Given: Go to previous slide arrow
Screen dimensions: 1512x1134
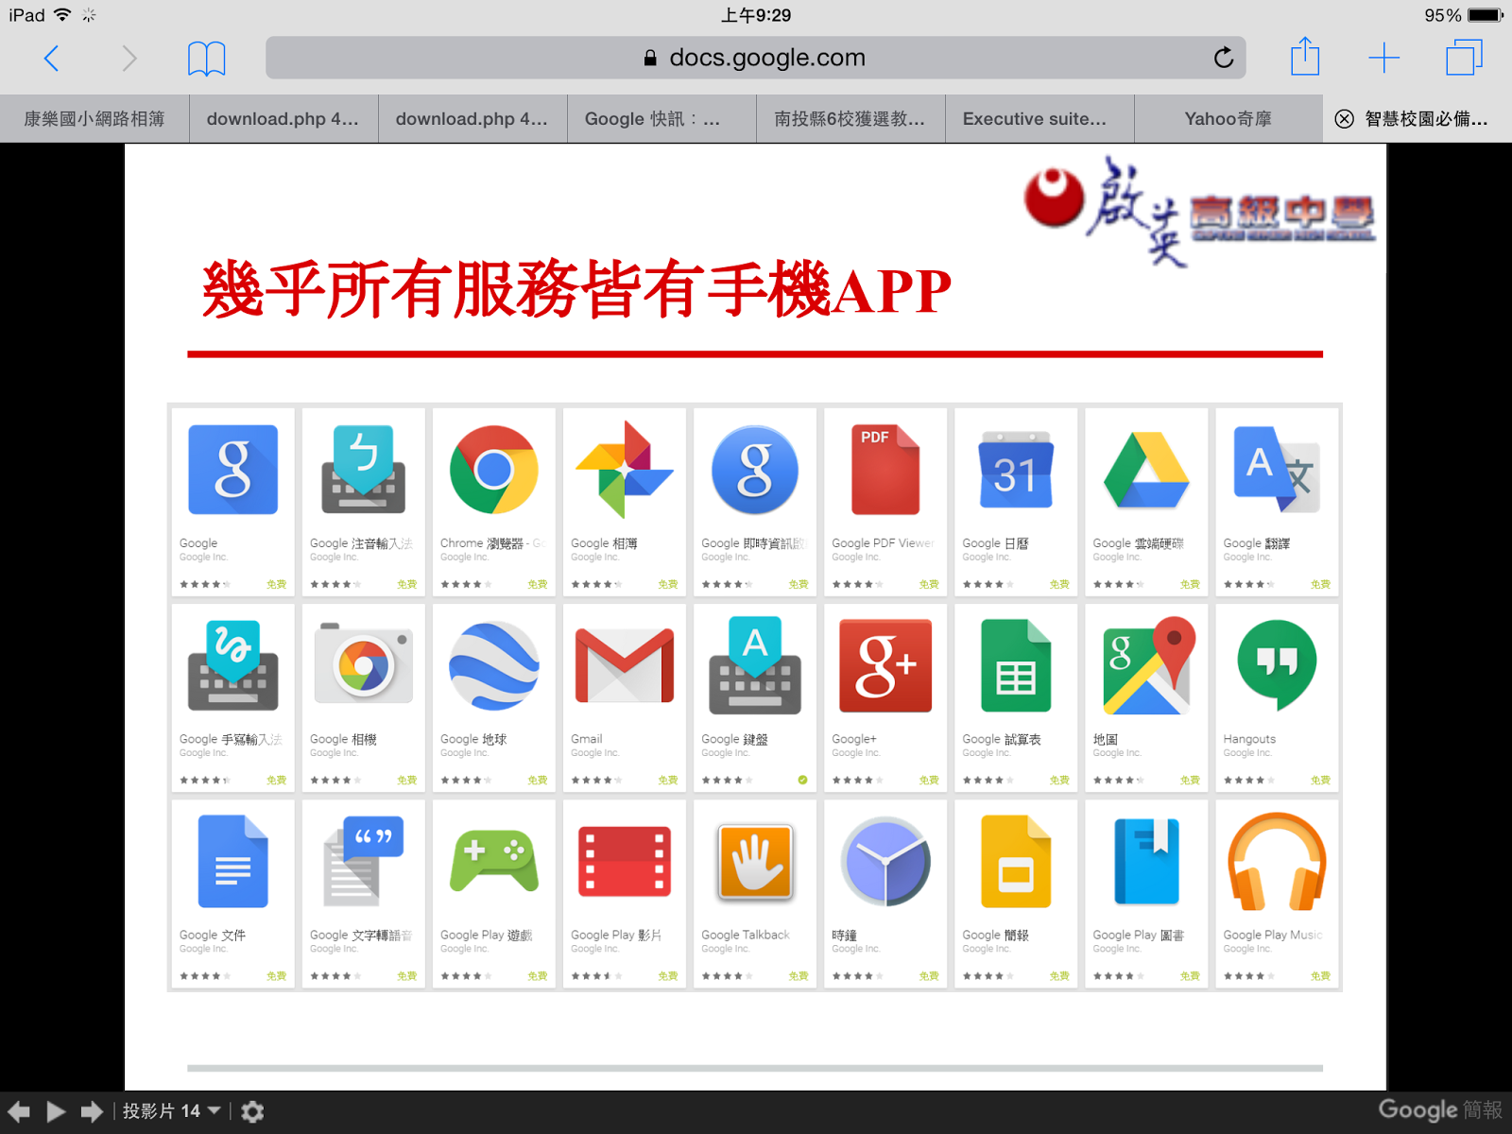Looking at the screenshot, I should pos(19,1111).
